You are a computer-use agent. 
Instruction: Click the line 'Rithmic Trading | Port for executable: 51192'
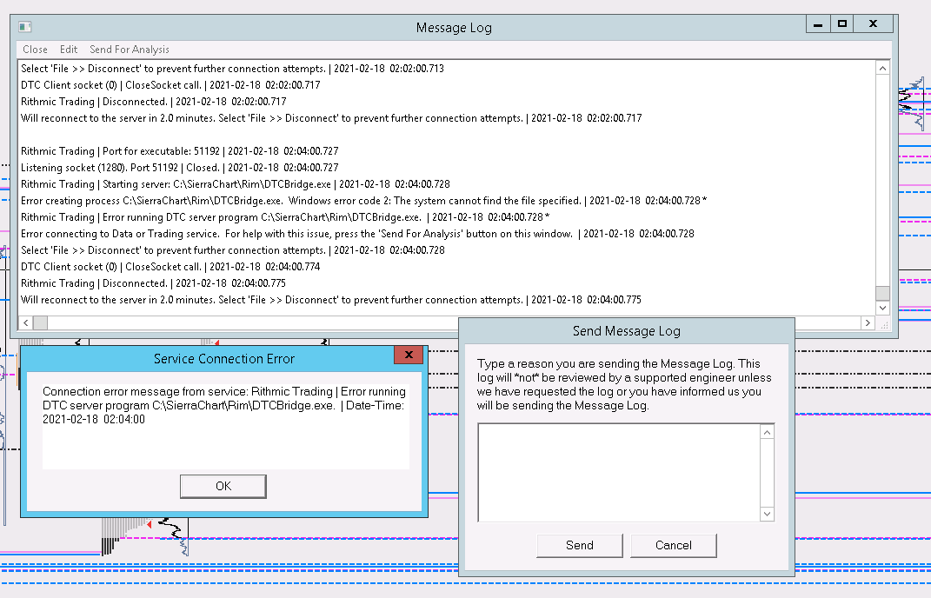[179, 151]
